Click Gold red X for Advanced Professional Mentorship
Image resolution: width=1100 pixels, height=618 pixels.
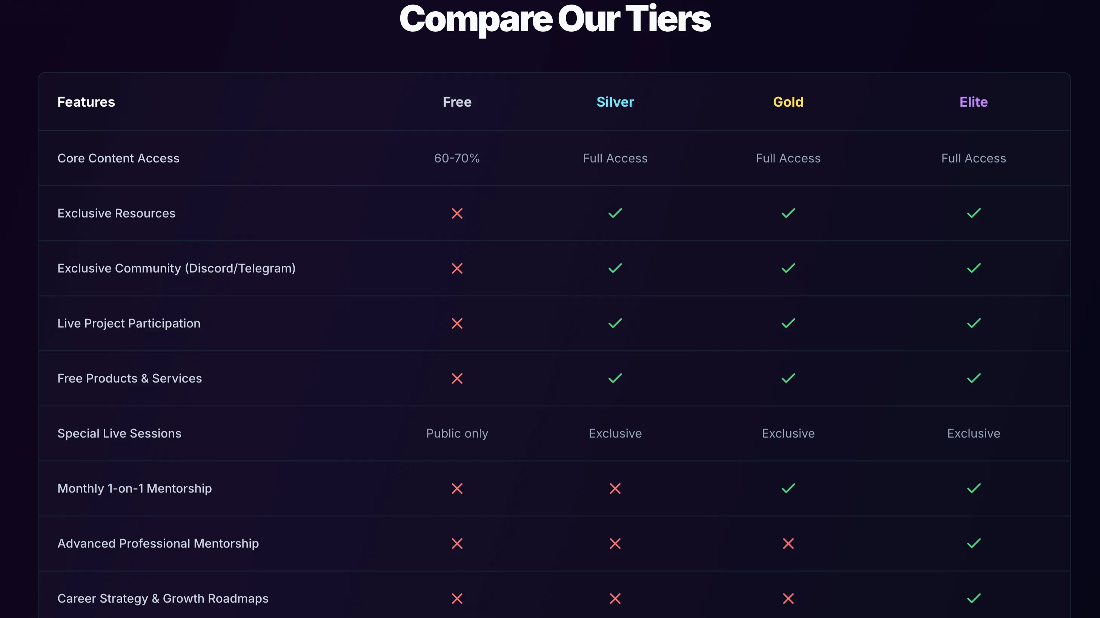point(788,543)
